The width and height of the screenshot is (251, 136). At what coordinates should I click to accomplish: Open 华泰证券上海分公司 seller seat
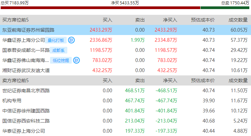pos(23,131)
